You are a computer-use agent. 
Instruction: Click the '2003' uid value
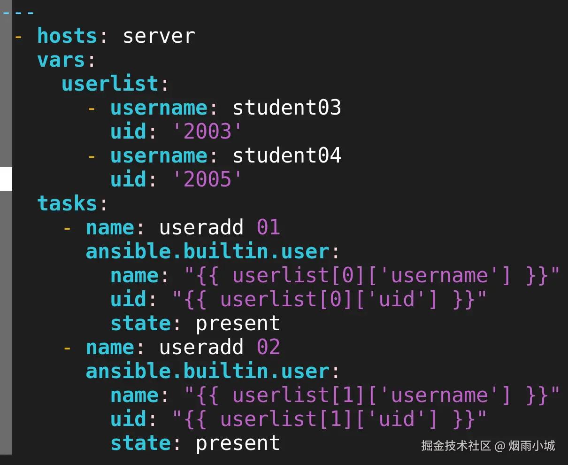coord(207,132)
